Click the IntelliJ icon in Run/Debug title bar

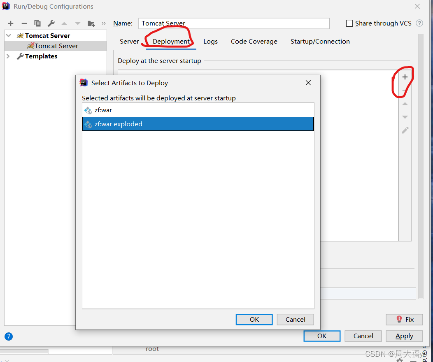6,6
